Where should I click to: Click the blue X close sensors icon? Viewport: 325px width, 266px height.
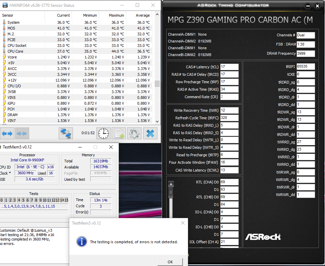[150, 134]
